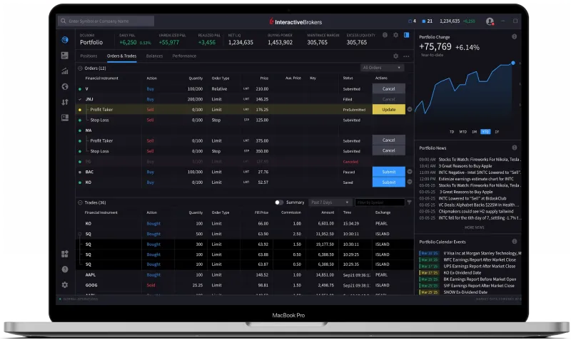Open the account summary gear icon
This screenshot has height=340, width=571.
pyautogui.click(x=395, y=35)
